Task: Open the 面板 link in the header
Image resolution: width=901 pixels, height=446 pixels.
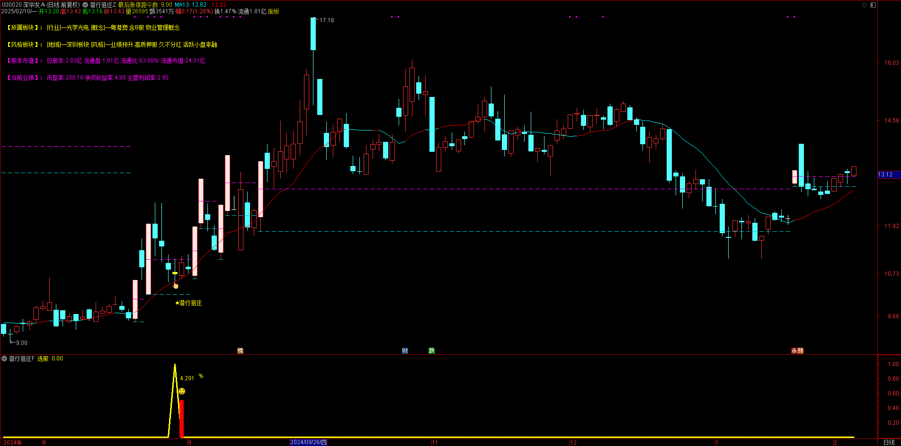Action: 274,11
